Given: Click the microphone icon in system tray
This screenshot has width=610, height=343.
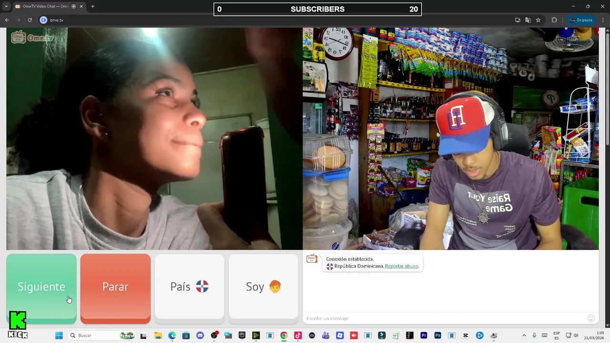Looking at the screenshot, I should click(534, 335).
